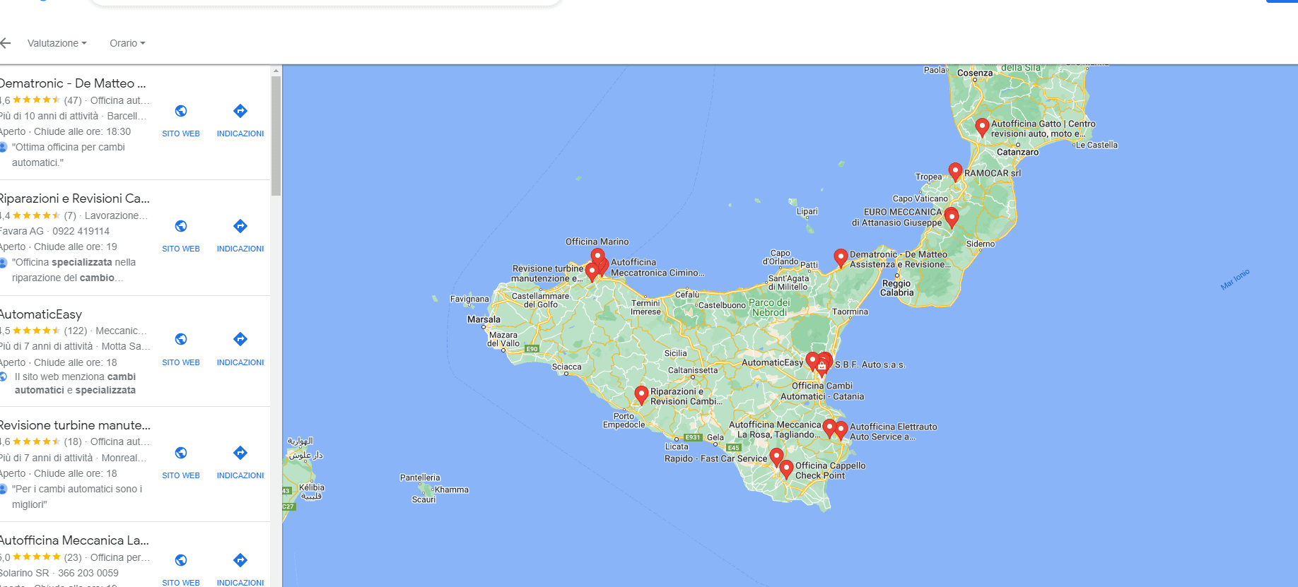Screen dimensions: 1298x587
Task: Click the S.B.F. Auto s.a.s. map label
Action: pyautogui.click(x=870, y=365)
